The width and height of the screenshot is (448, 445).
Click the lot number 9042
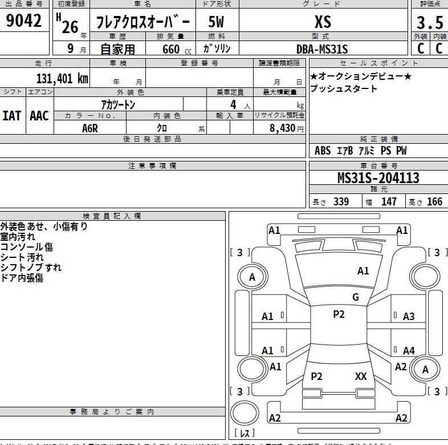click(x=24, y=21)
